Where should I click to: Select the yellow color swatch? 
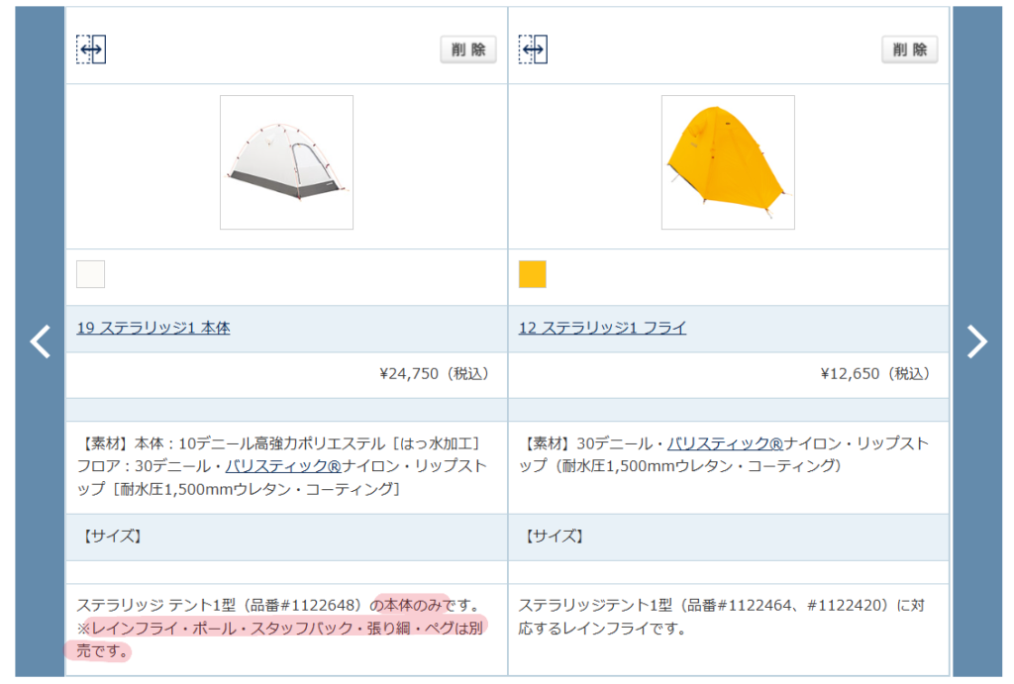click(533, 274)
